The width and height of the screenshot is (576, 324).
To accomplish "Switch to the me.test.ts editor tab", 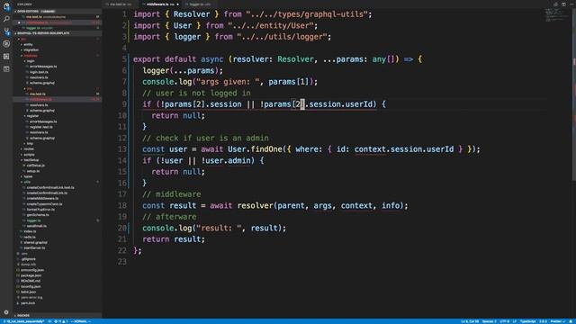I will coord(121,4).
